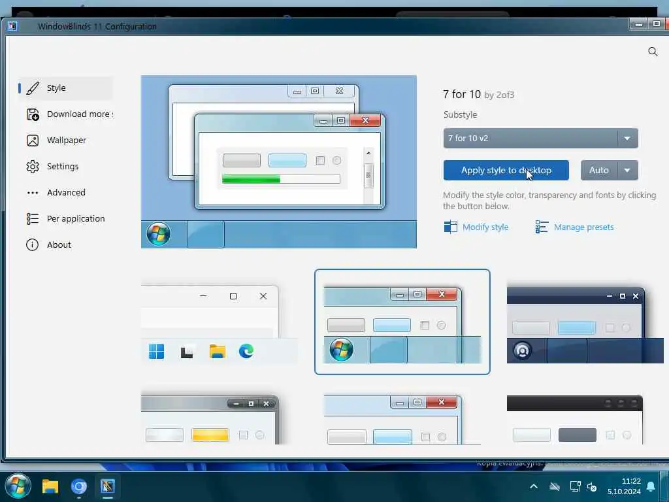Screen dimensions: 669x502
Task: Open Settings section in sidebar
Action: click(x=66, y=166)
